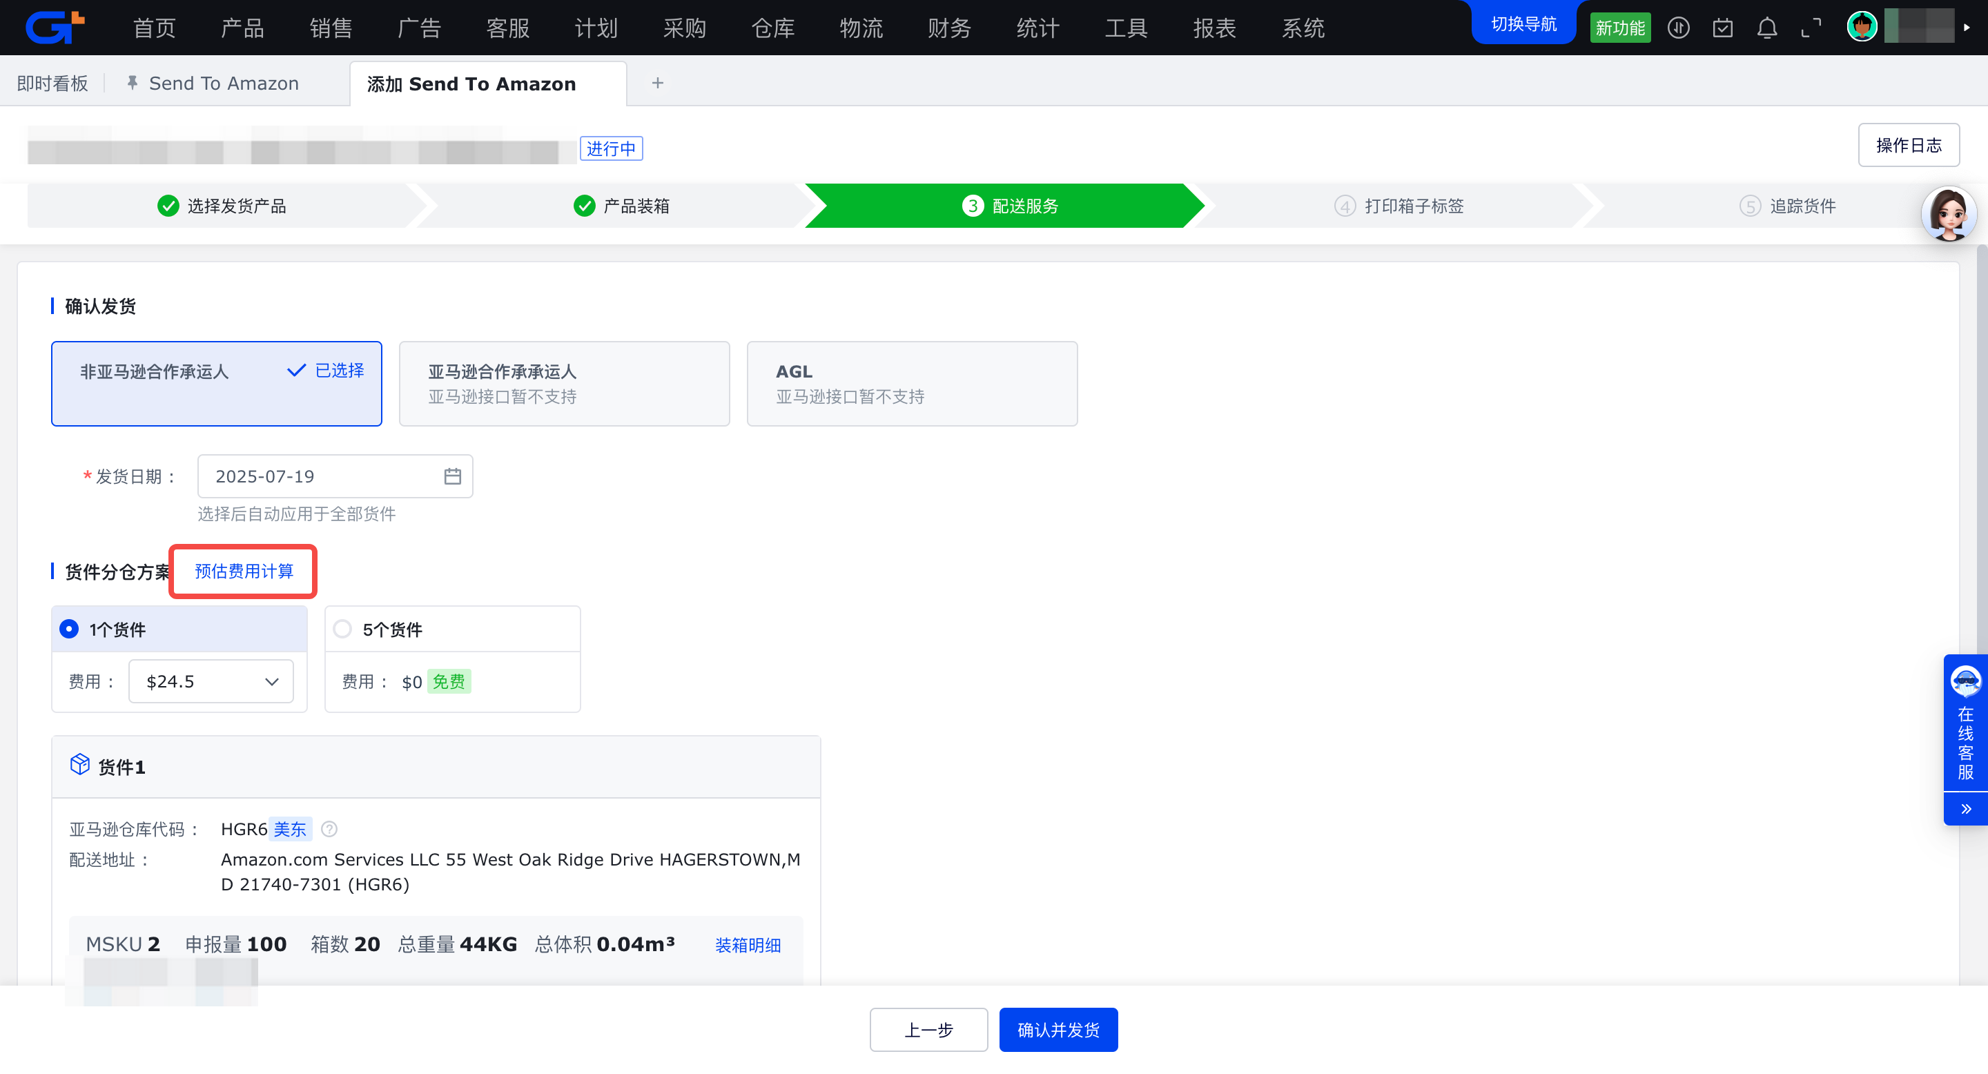The width and height of the screenshot is (1988, 1074).
Task: Open 报表 menu
Action: pos(1215,28)
